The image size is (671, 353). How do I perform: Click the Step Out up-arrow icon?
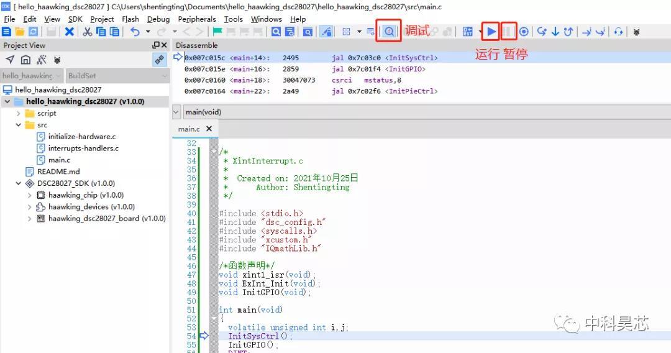[568, 32]
